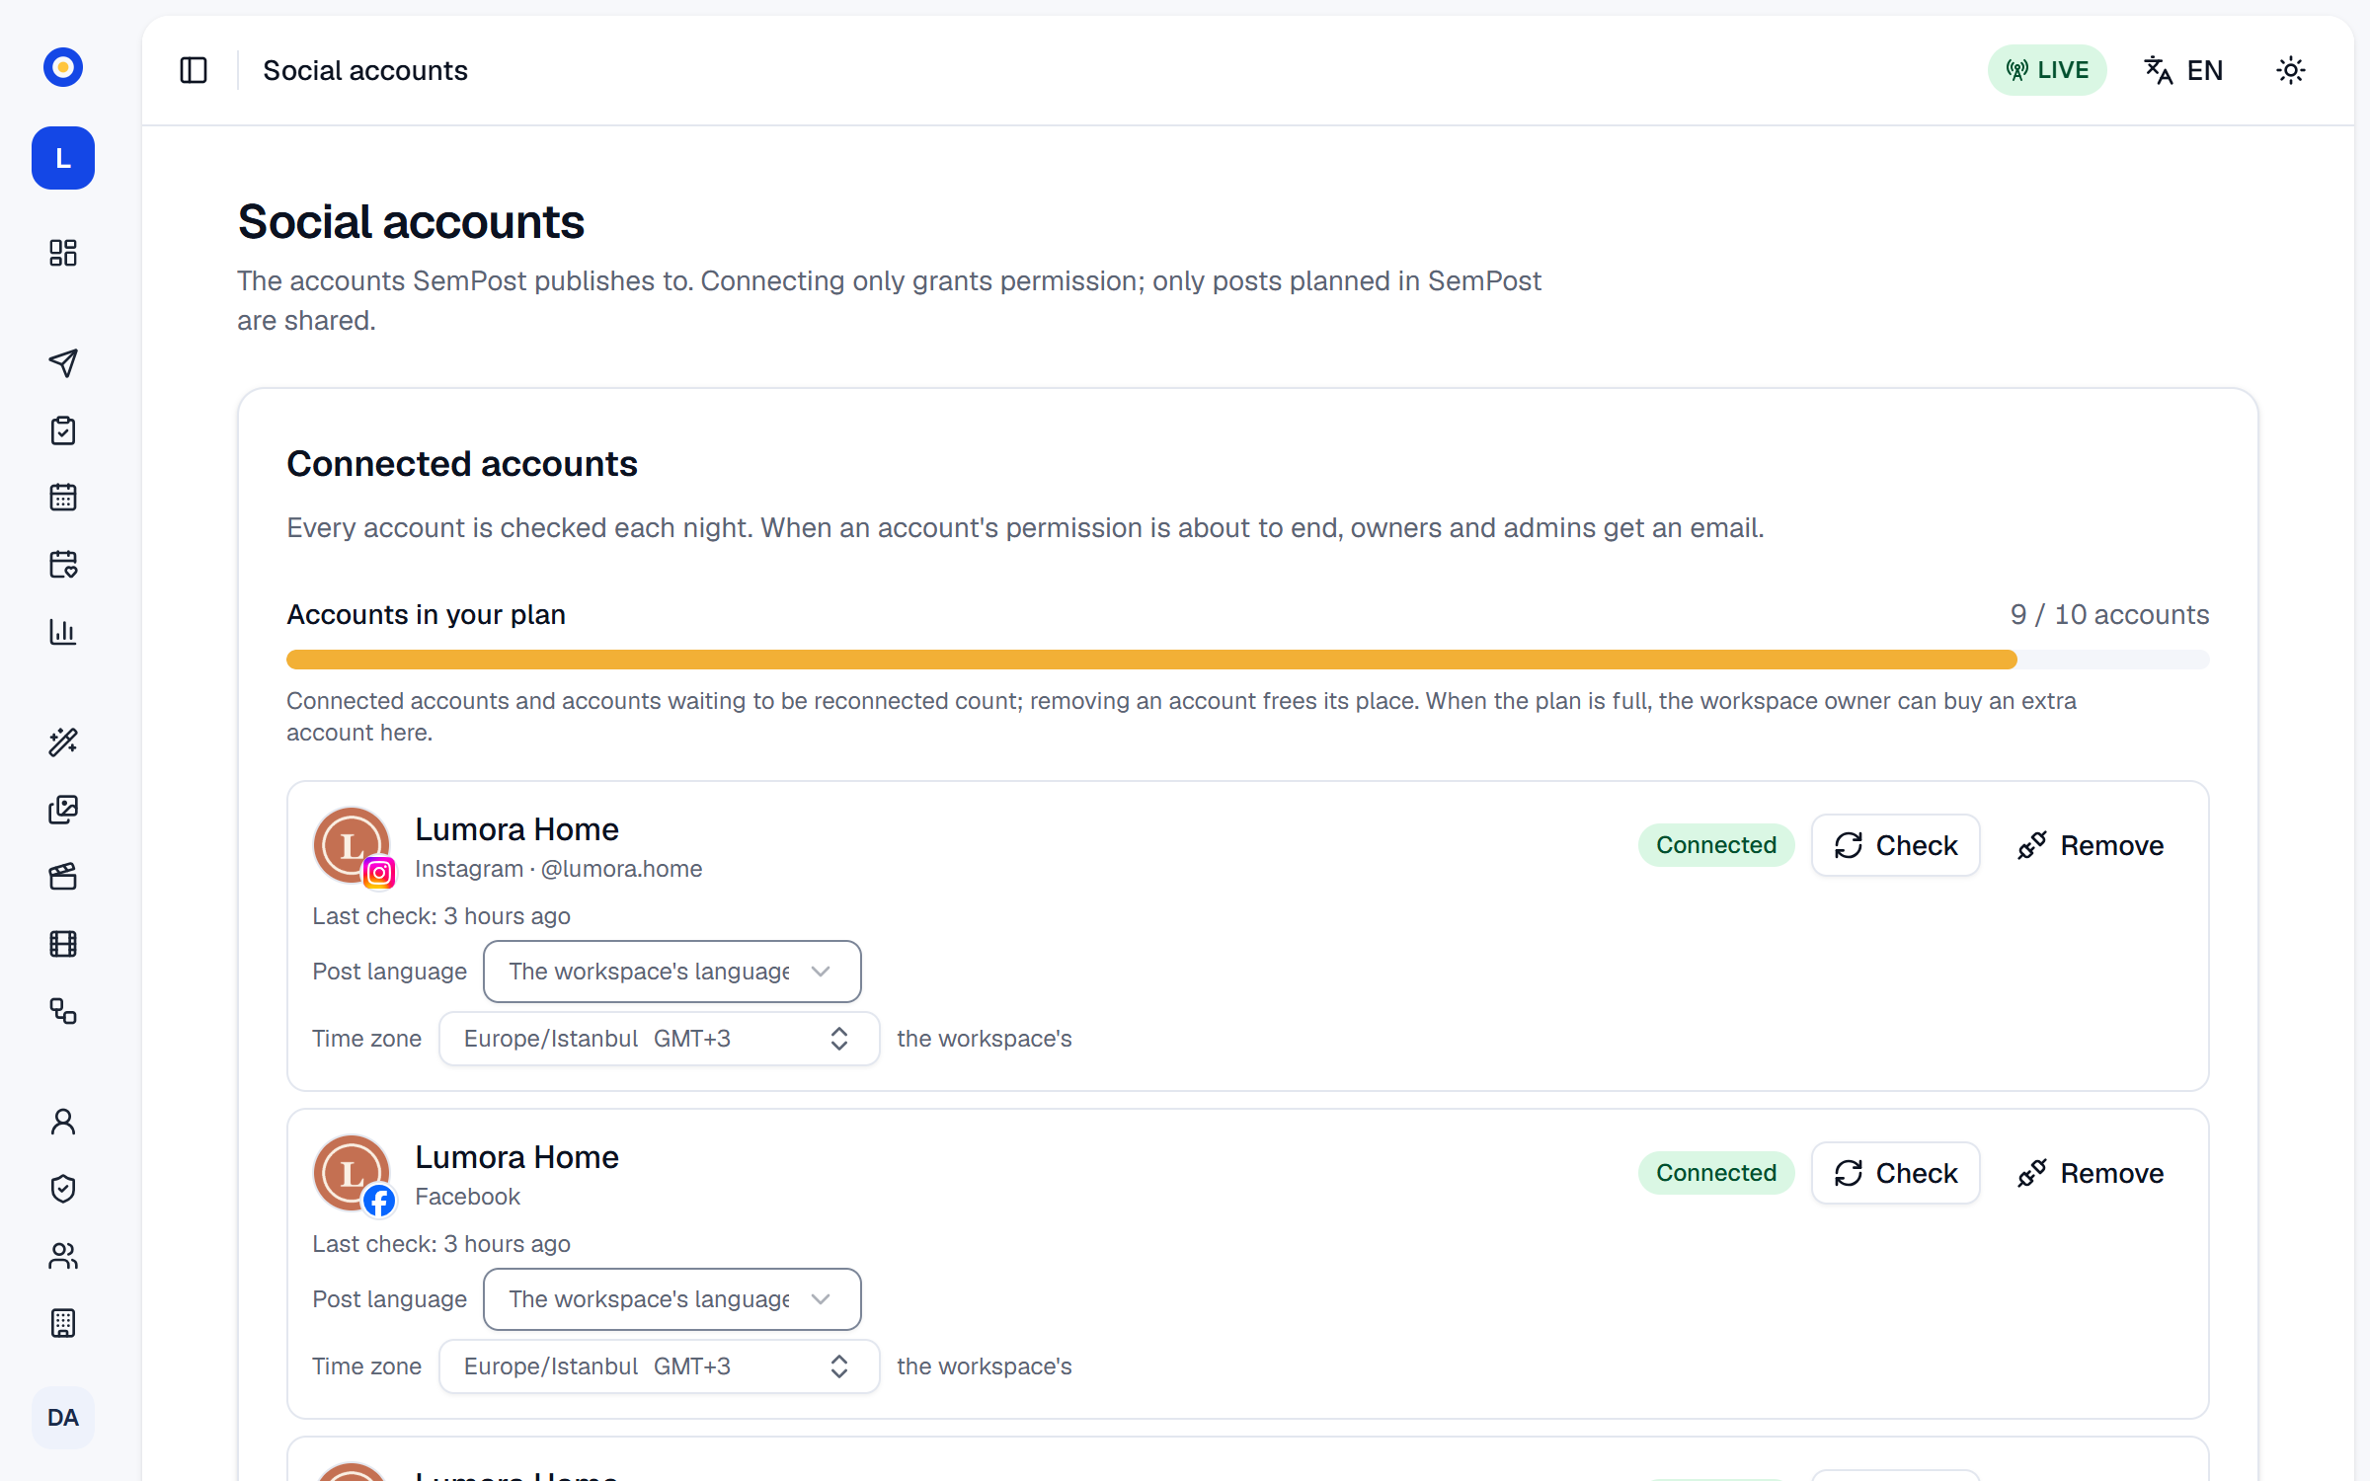Open the workflow nodes icon in sidebar
This screenshot has width=2370, height=1481.
tap(63, 1011)
